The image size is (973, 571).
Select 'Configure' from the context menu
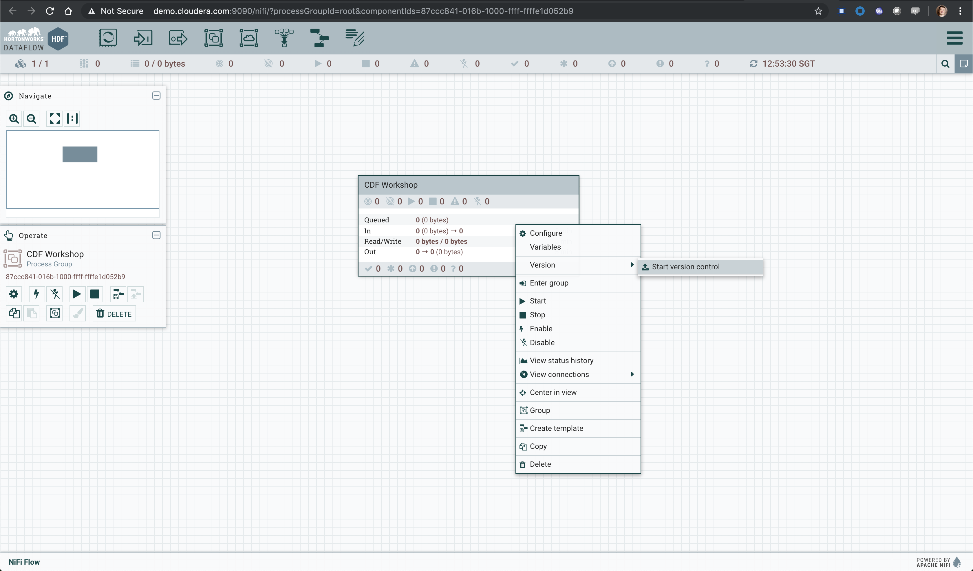point(546,233)
